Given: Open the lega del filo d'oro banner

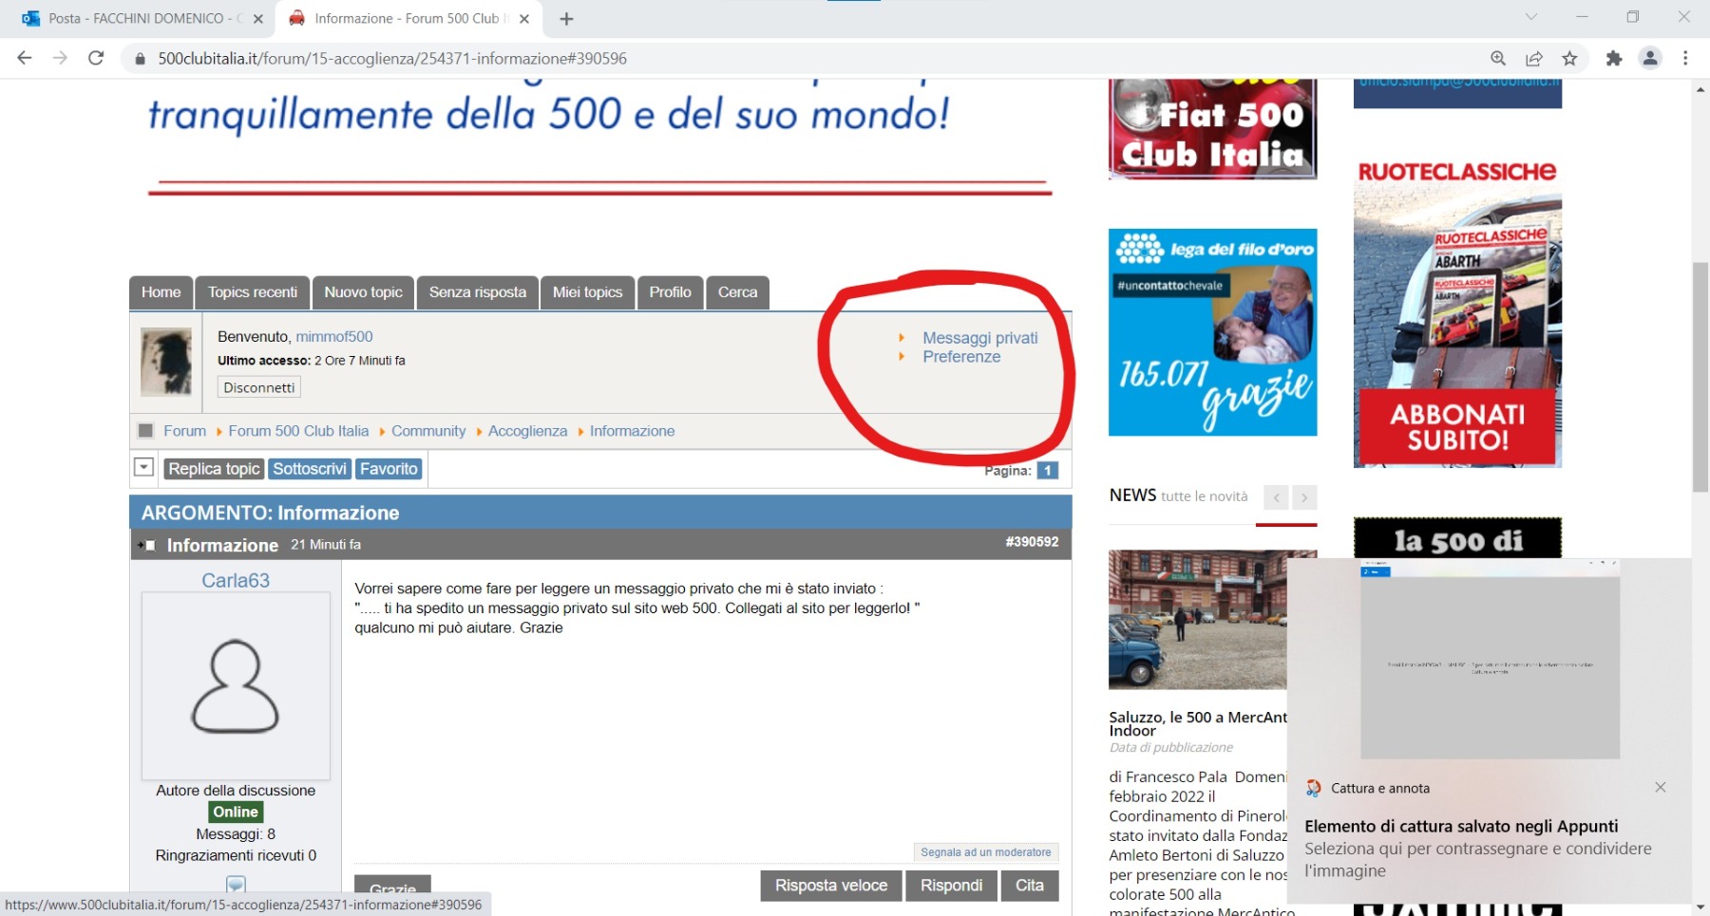Looking at the screenshot, I should pos(1212,332).
